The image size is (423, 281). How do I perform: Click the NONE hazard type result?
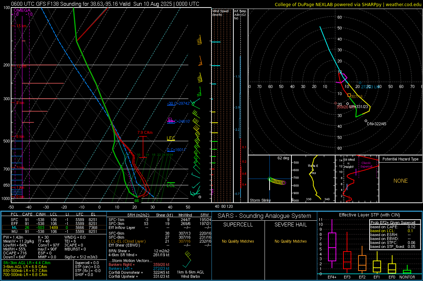[x=400, y=181]
